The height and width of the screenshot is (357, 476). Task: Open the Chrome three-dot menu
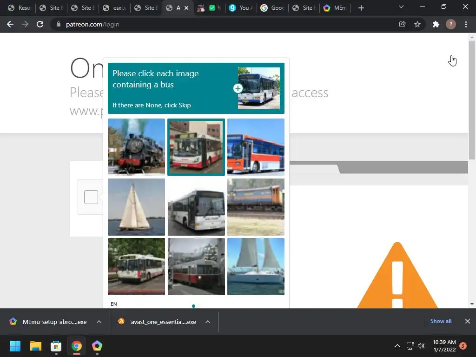pyautogui.click(x=466, y=24)
